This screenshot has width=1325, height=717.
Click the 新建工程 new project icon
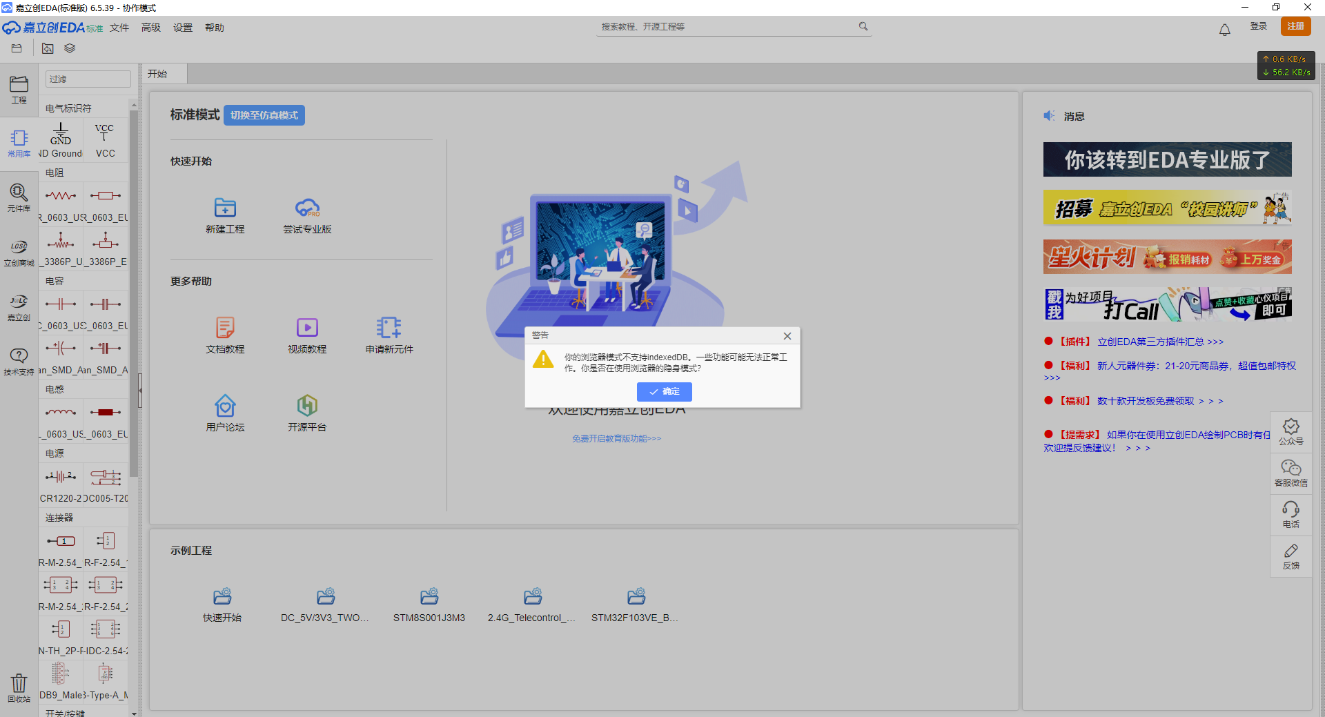click(x=225, y=208)
